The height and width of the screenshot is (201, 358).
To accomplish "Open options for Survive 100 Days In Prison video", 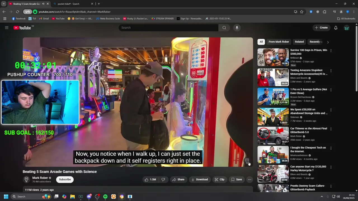I will [331, 51].
